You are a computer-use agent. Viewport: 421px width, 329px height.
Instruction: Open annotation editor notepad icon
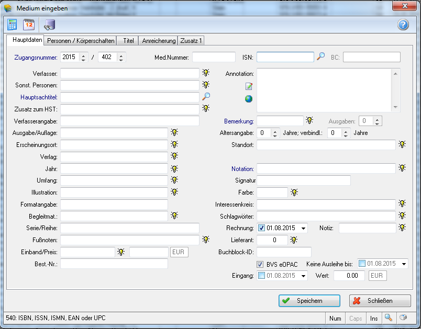point(249,86)
